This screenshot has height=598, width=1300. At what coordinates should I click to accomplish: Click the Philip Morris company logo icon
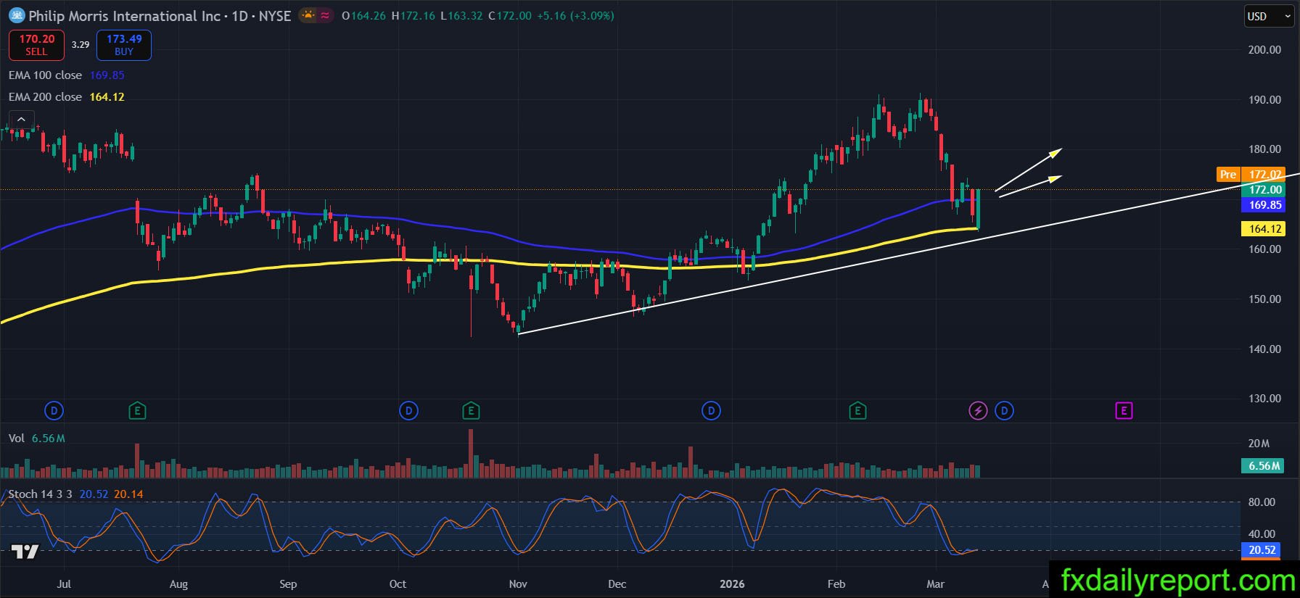point(17,15)
